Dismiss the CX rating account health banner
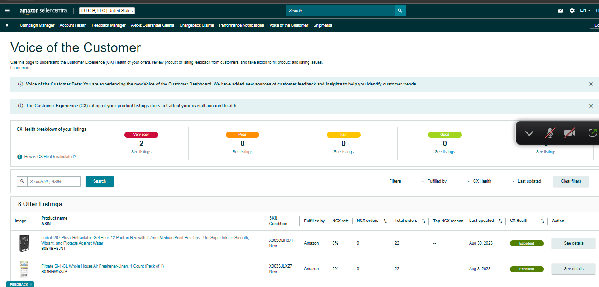 point(591,106)
